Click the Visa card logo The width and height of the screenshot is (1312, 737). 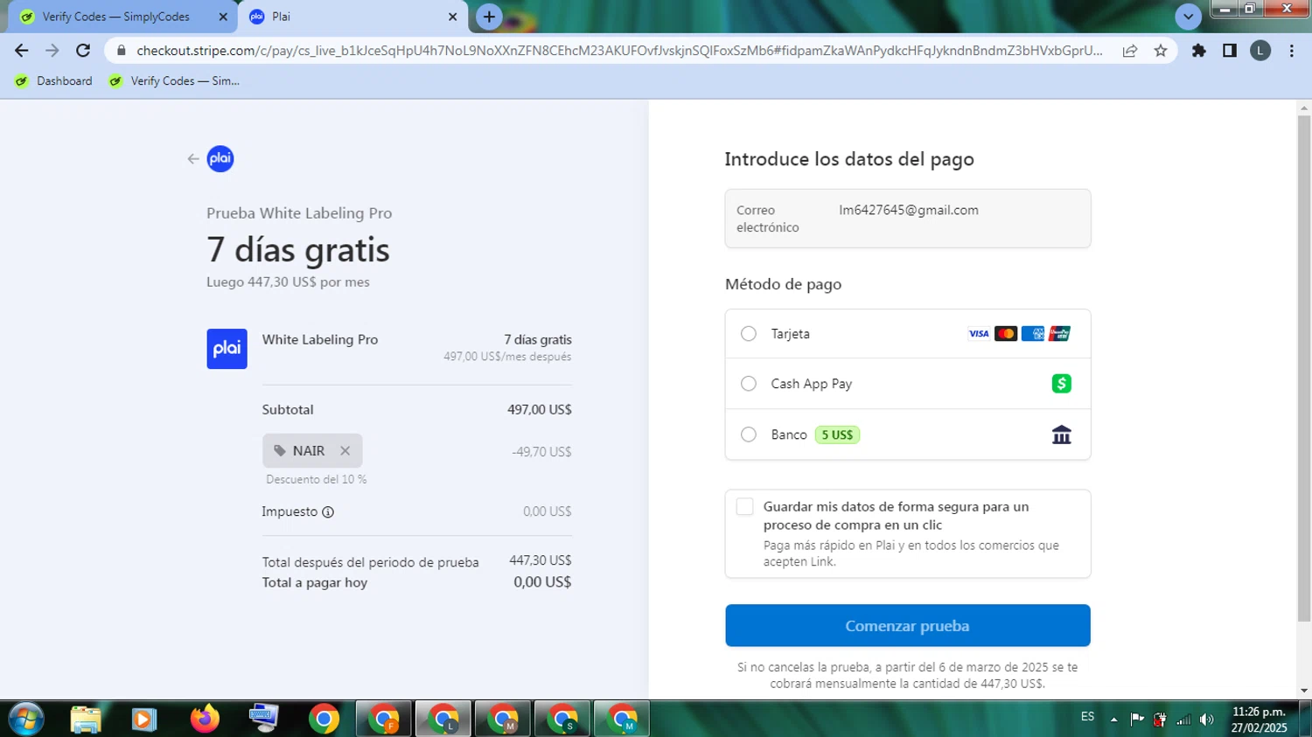(x=979, y=334)
